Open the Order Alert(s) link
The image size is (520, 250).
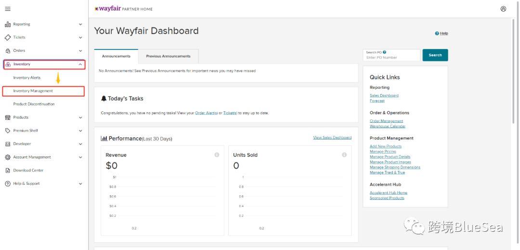click(x=206, y=113)
